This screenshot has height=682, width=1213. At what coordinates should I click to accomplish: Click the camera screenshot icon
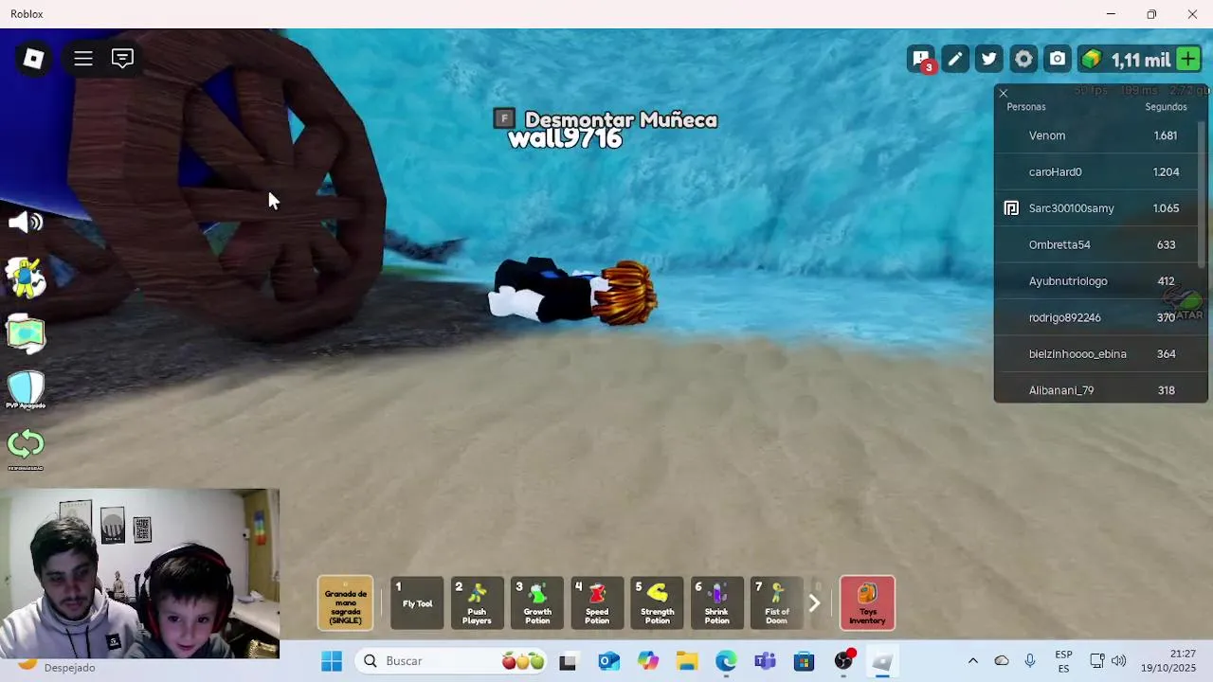coord(1058,60)
